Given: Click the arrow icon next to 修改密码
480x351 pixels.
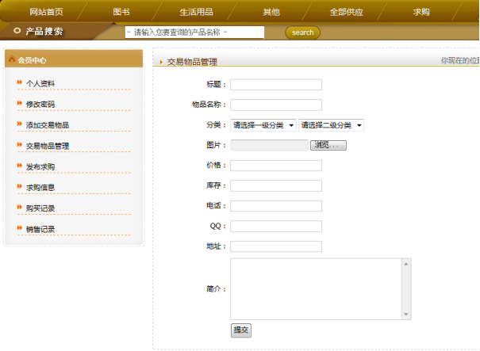Looking at the screenshot, I should point(20,103).
